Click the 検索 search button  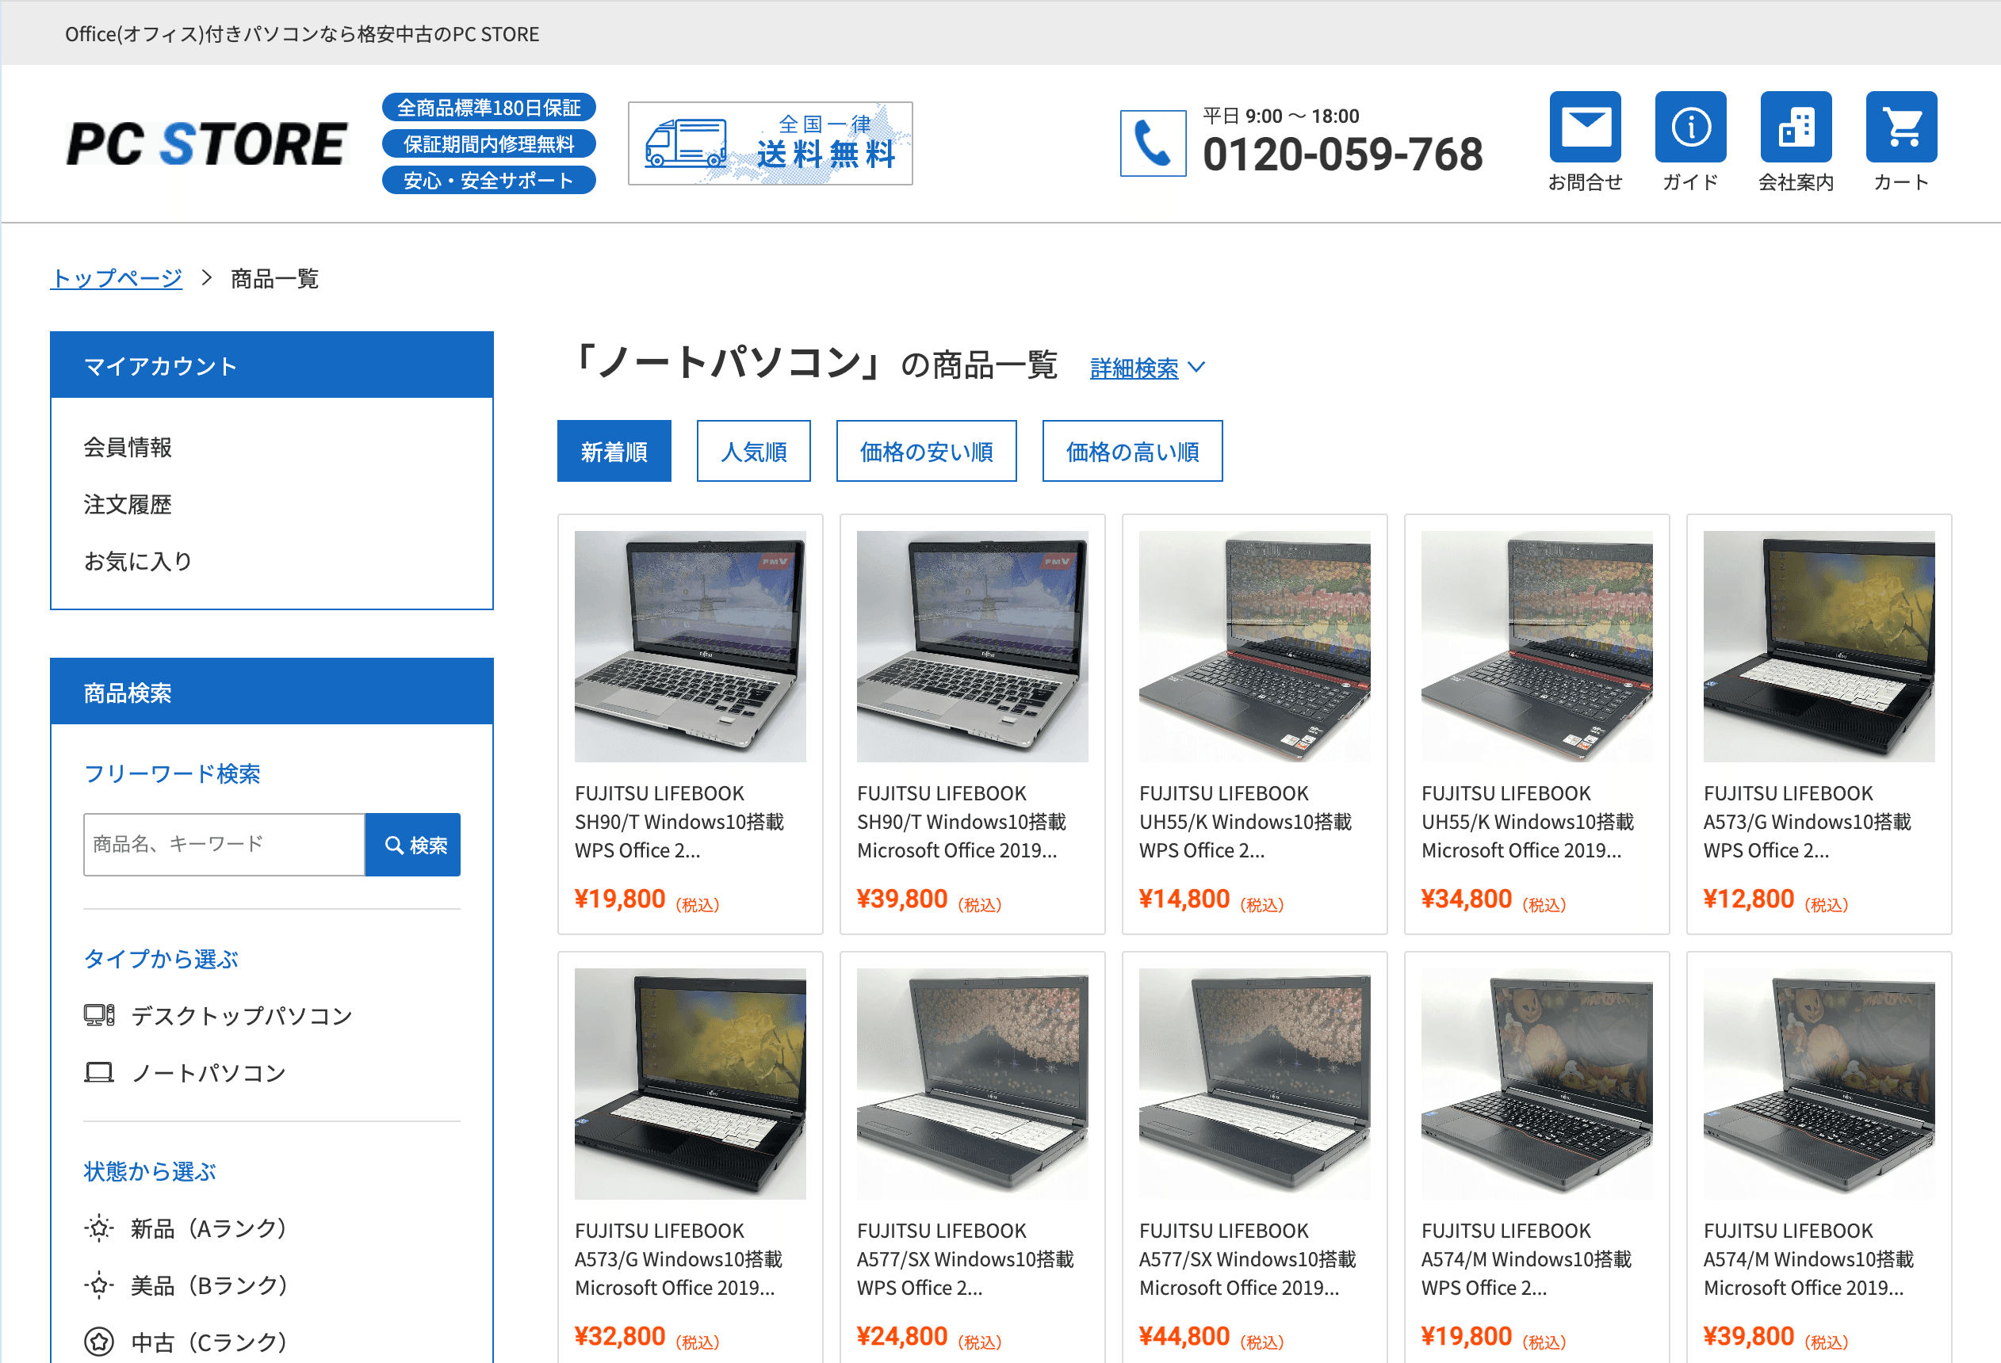point(413,845)
